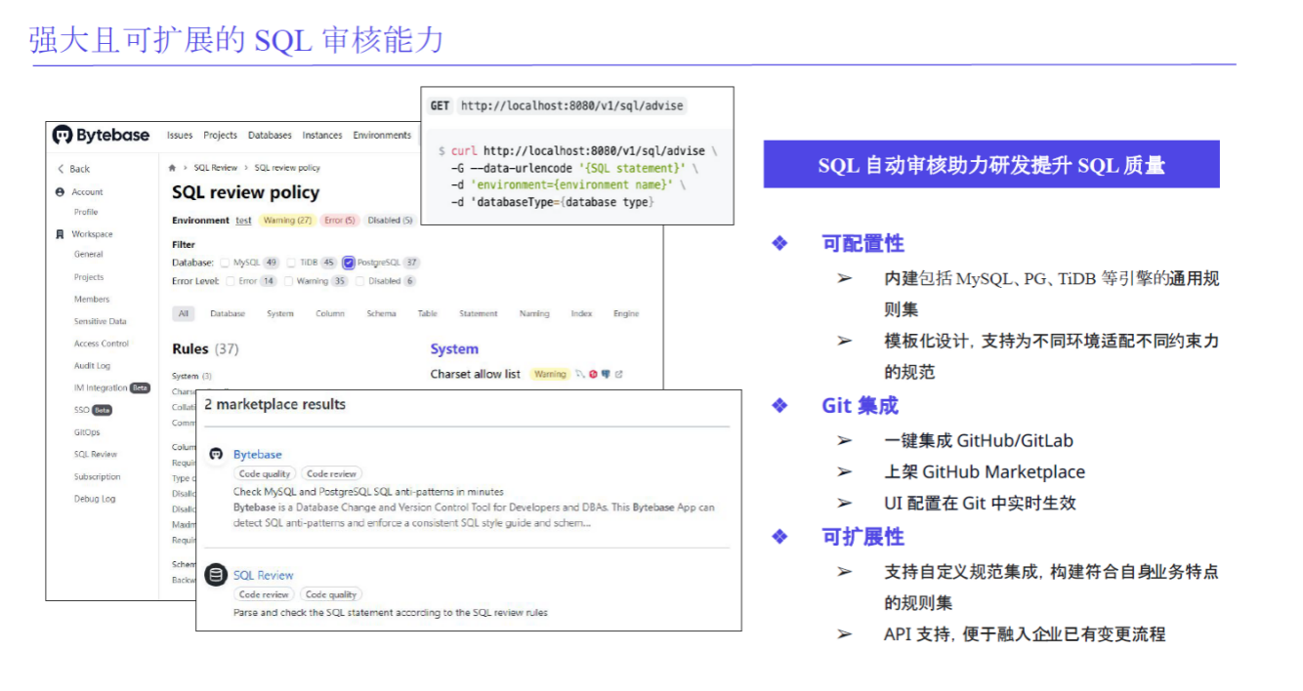This screenshot has height=691, width=1303.
Task: Open the SQL Review marketplace result link
Action: (x=263, y=575)
